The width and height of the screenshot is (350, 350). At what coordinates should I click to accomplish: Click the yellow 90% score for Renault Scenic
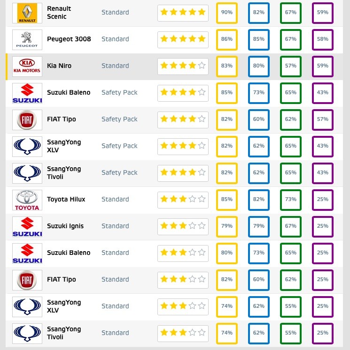tap(227, 13)
